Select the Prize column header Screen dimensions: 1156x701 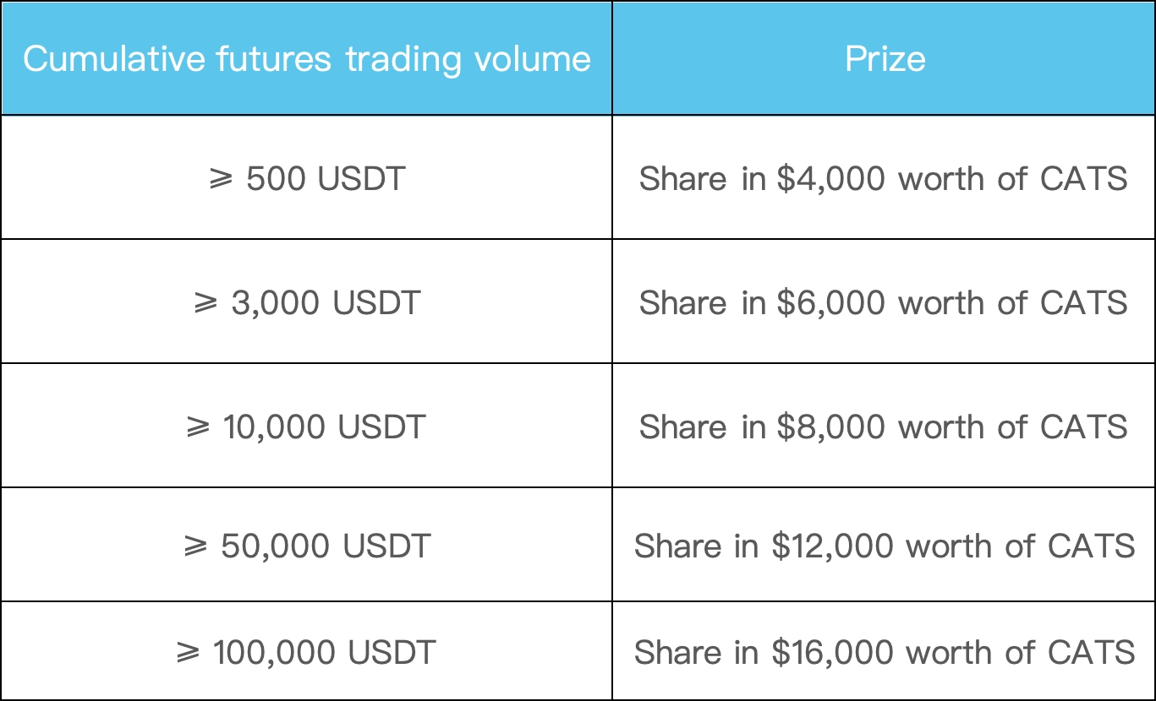pyautogui.click(x=885, y=59)
